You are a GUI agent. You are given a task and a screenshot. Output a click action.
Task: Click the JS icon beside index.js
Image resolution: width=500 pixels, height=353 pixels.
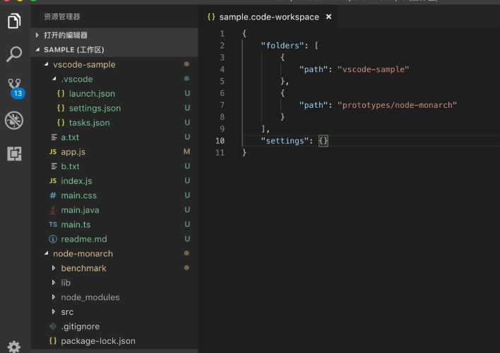[x=53, y=180]
